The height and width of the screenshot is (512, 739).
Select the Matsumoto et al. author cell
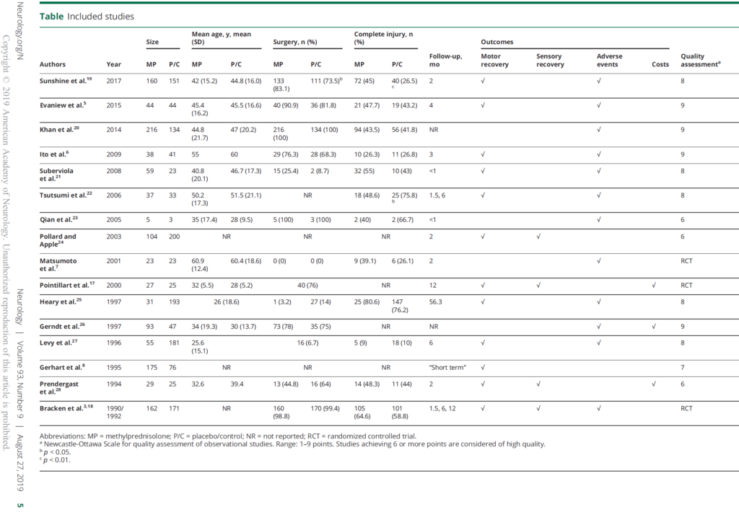(58, 265)
